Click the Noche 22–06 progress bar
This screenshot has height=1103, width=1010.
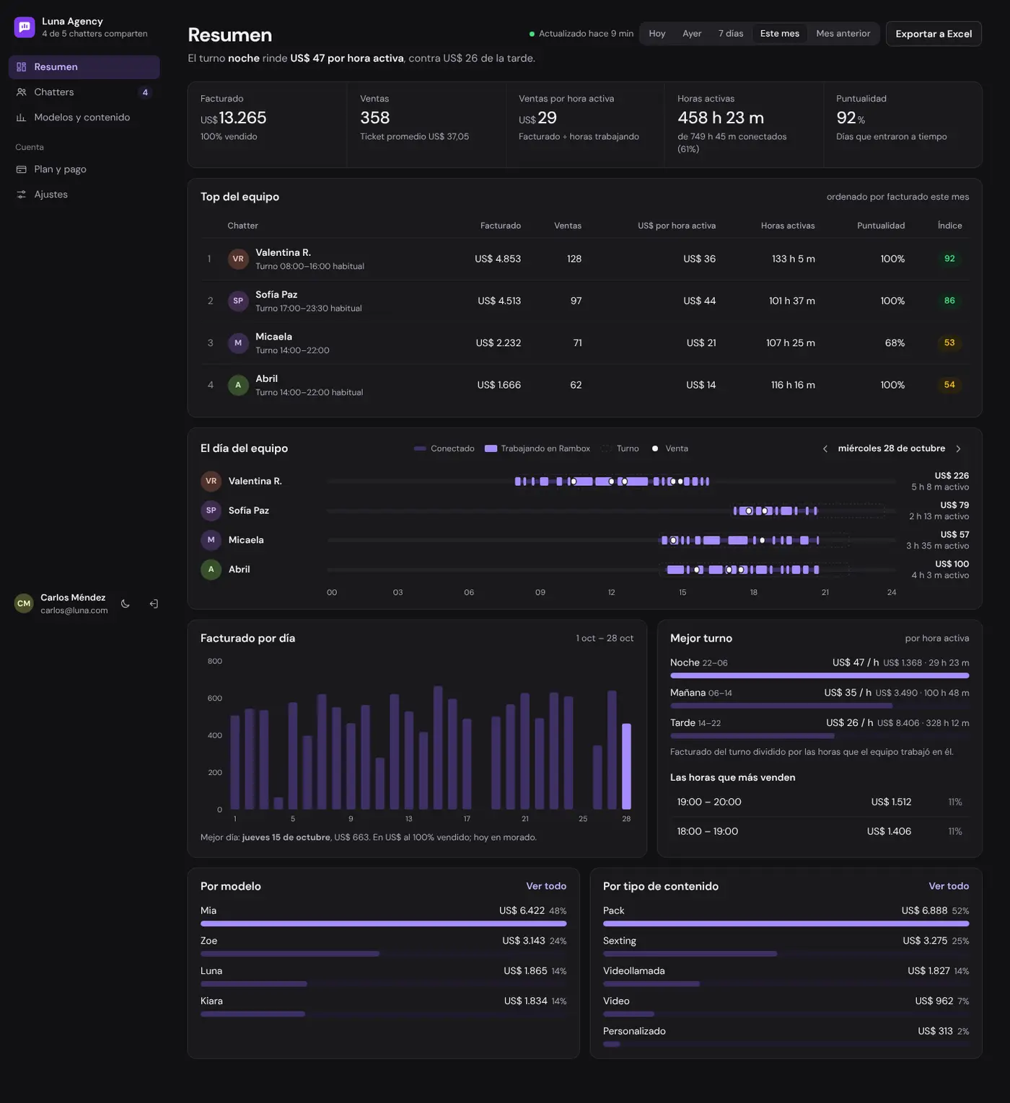pos(820,675)
